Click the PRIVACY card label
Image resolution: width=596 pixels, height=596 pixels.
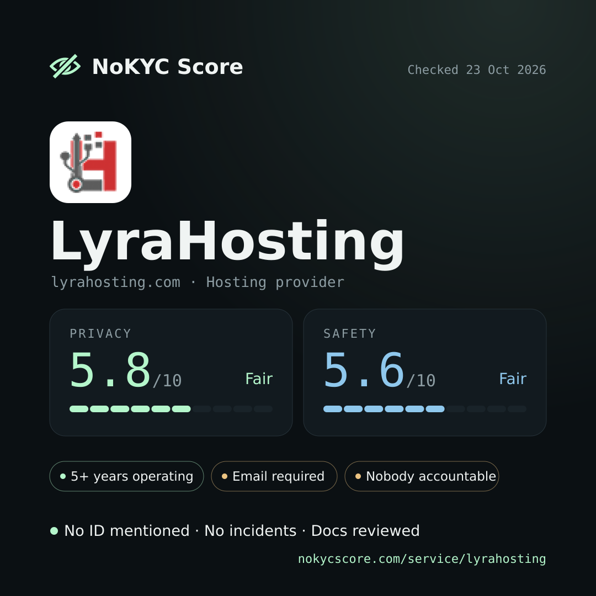click(100, 334)
